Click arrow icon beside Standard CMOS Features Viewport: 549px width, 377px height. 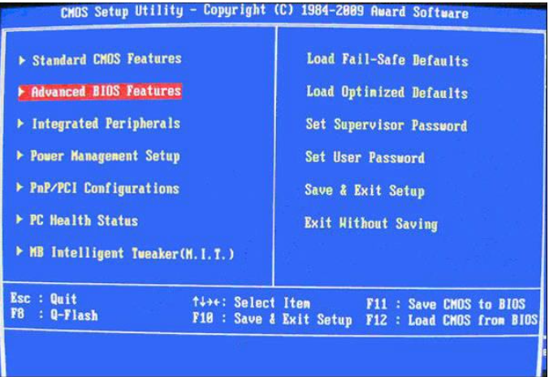[23, 61]
